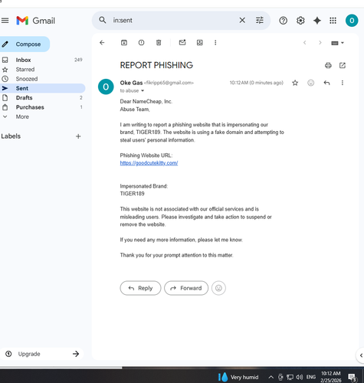
Task: Click the search magnifier icon
Action: coord(103,20)
